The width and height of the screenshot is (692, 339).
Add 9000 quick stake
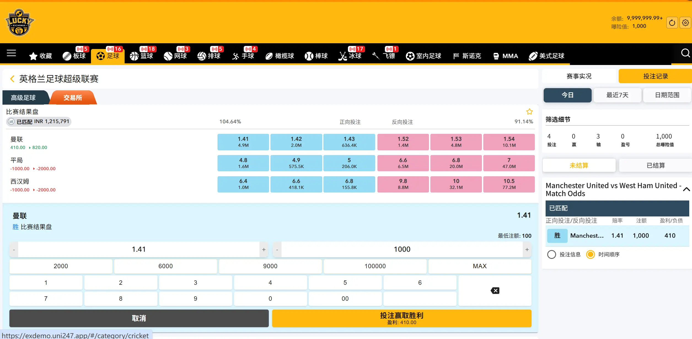click(x=270, y=266)
